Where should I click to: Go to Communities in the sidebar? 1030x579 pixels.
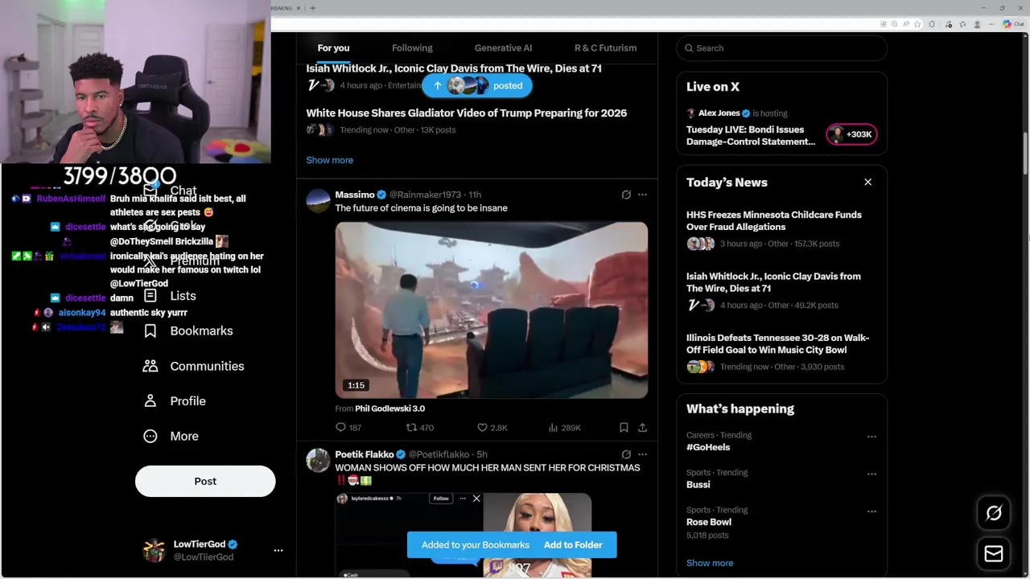pos(193,366)
